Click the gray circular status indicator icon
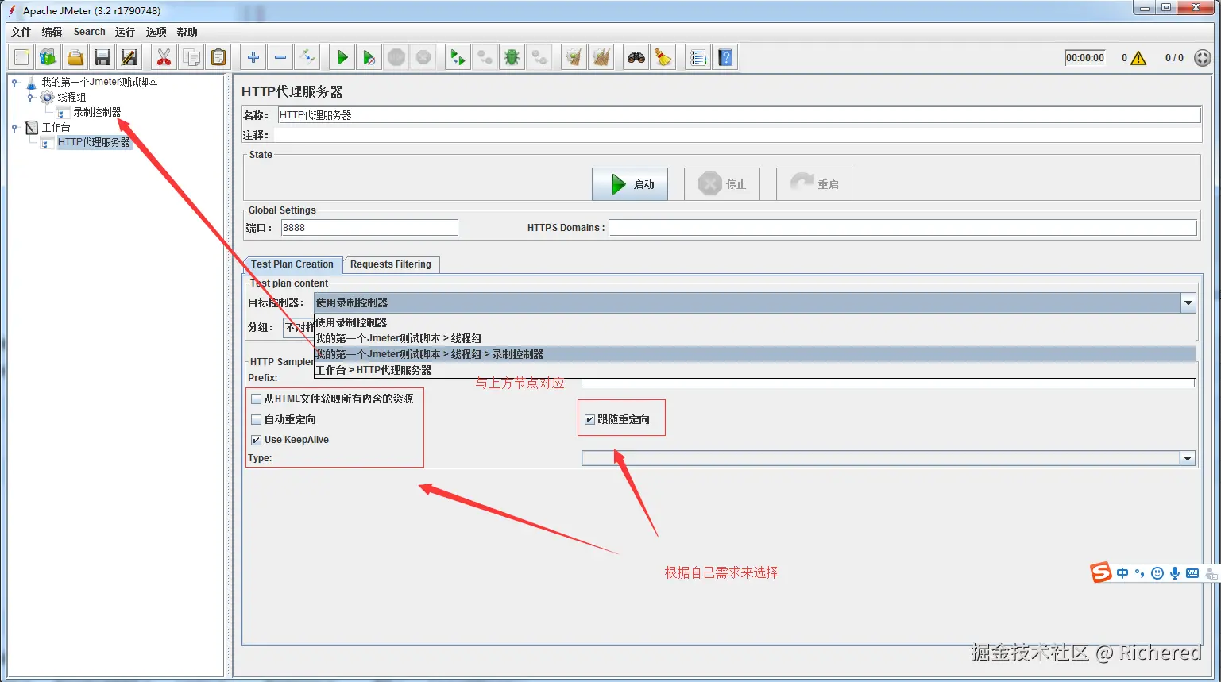The height and width of the screenshot is (682, 1221). coord(1203,58)
